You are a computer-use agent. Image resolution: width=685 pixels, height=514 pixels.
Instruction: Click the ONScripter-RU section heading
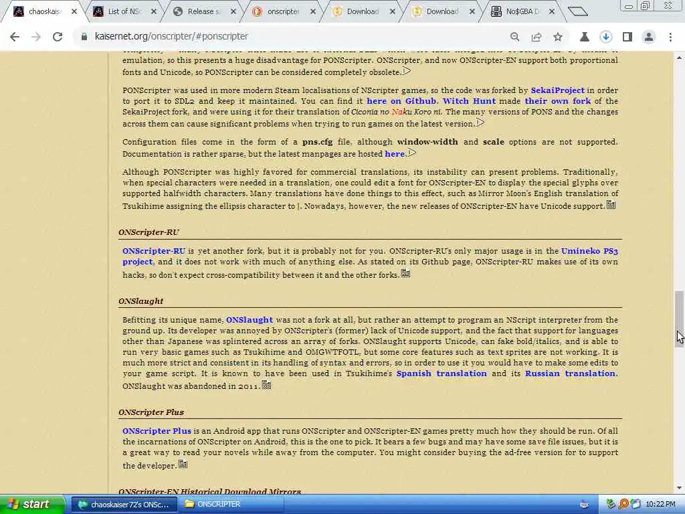tap(149, 232)
